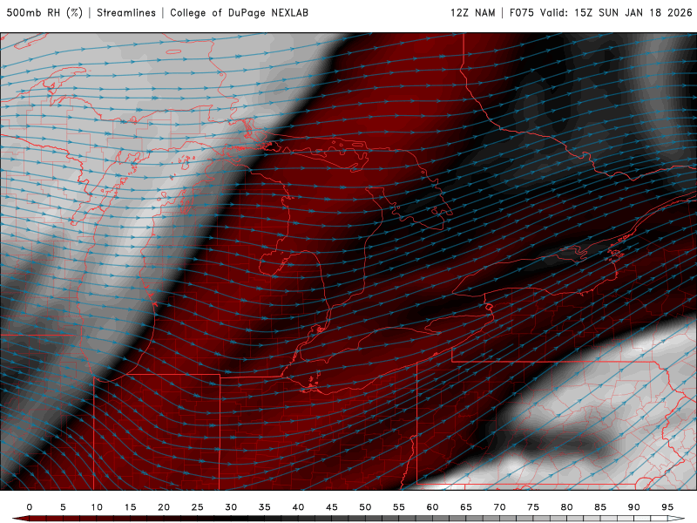The height and width of the screenshot is (523, 697).
Task: Click the 35 label on the colorbar
Action: 265,507
